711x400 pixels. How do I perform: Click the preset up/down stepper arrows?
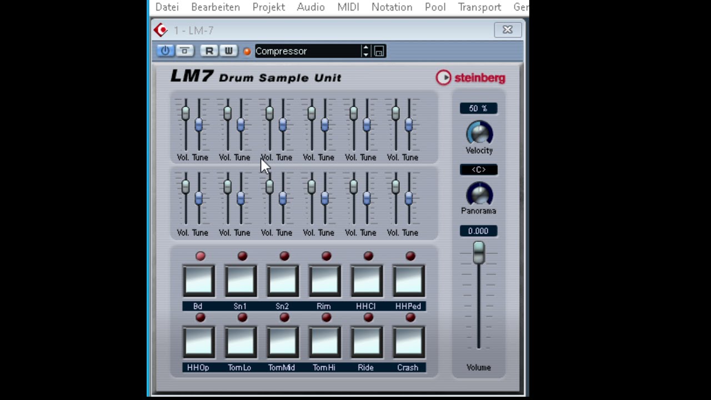(365, 51)
